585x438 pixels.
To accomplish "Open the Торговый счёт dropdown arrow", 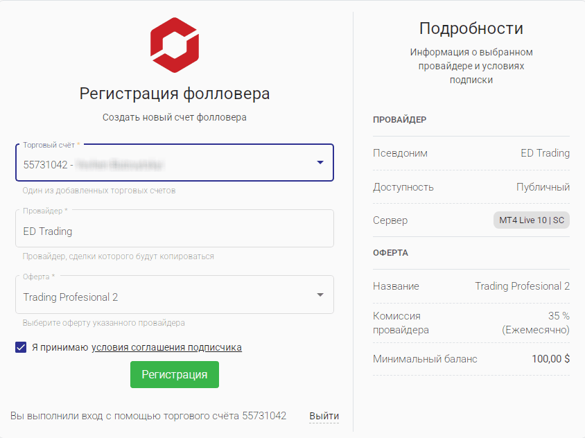I will [320, 162].
